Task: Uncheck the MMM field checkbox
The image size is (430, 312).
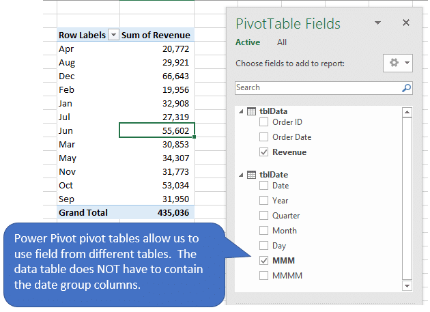Action: pyautogui.click(x=264, y=261)
